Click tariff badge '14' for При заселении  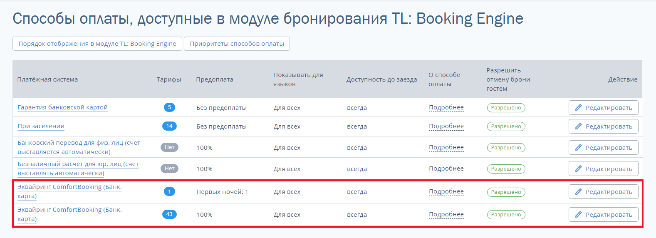point(169,126)
